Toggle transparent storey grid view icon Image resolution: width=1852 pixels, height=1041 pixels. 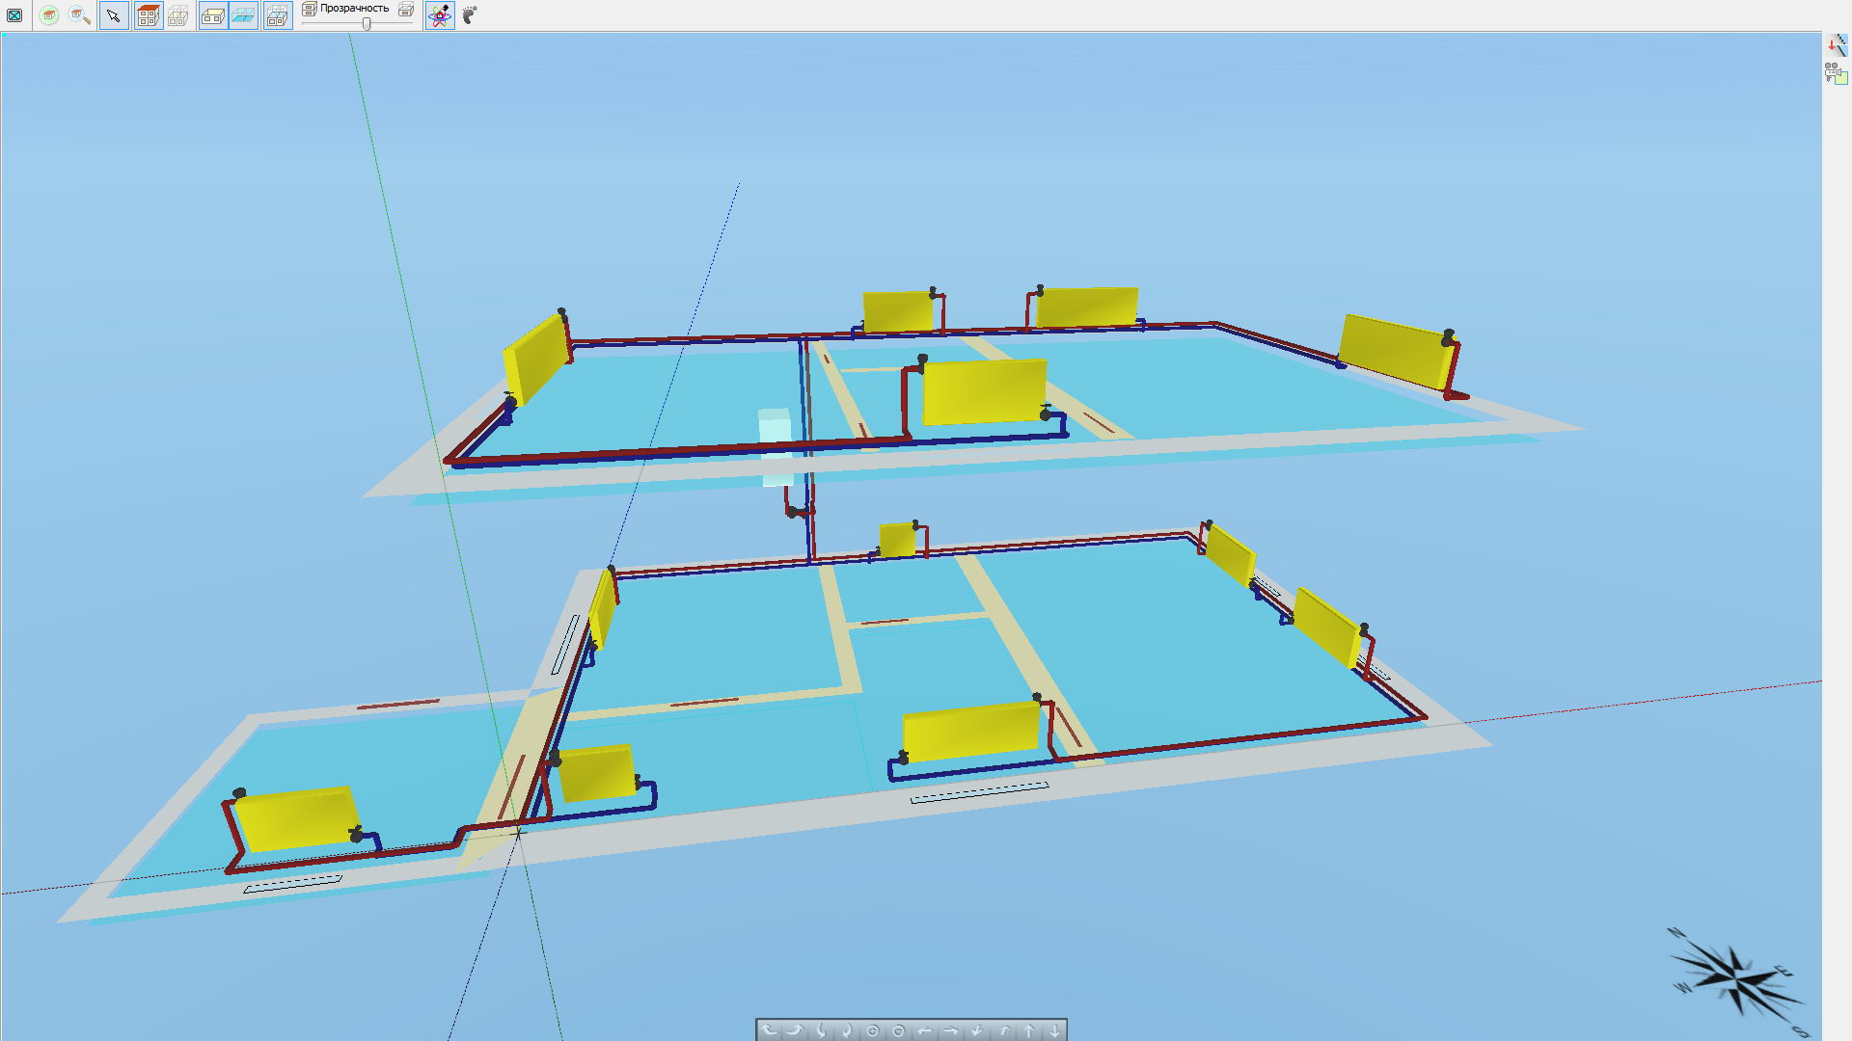pos(278,15)
